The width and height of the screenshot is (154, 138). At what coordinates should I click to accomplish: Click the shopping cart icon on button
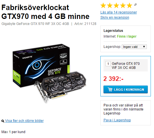[x=110, y=89]
